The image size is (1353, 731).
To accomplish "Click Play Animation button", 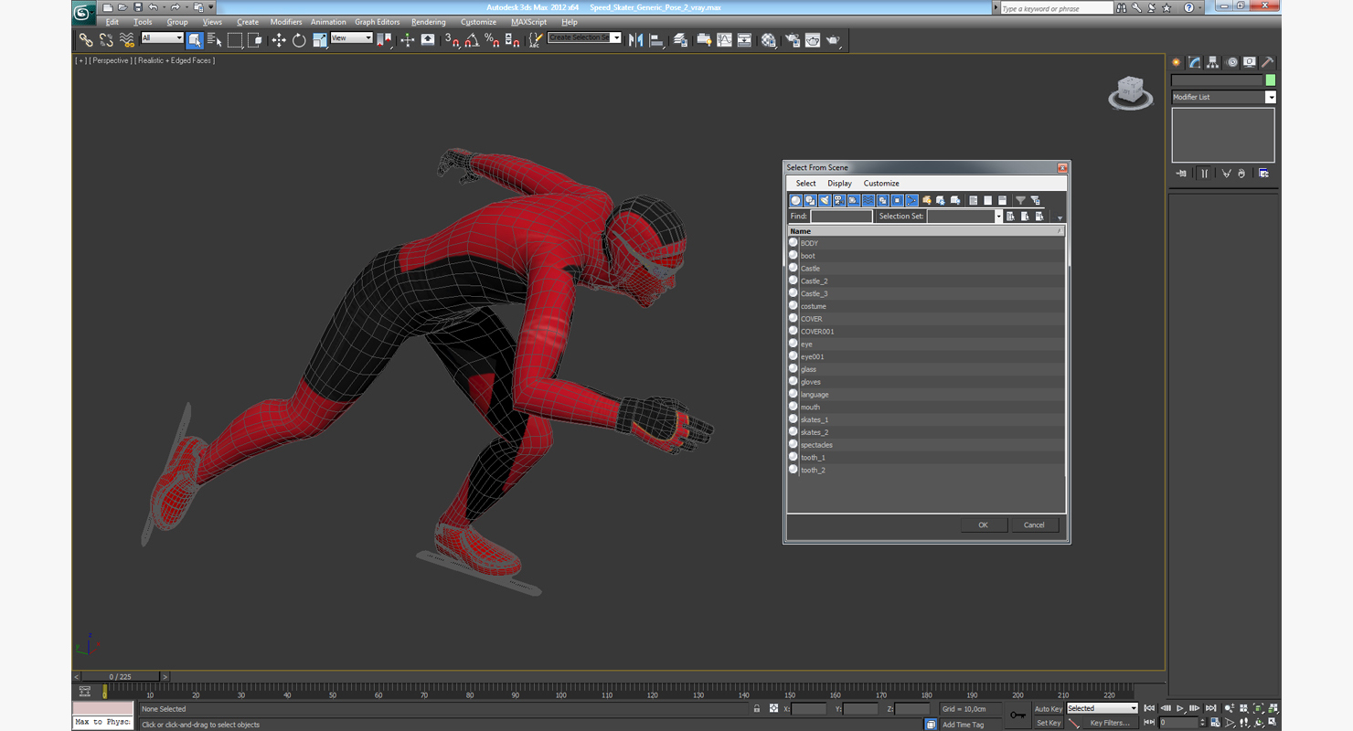I will 1180,708.
